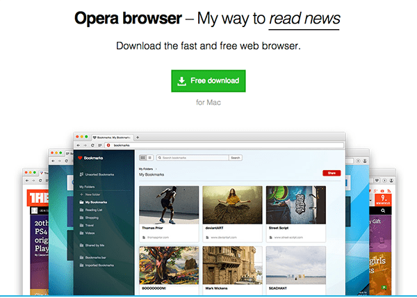This screenshot has height=298, width=417.
Task: Open the BOOOOOOOM! bookmark thumbnail
Action: coord(169,265)
